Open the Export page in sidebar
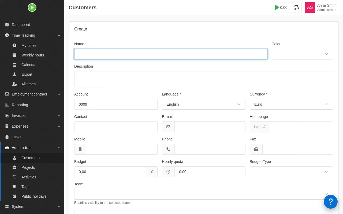Image resolution: width=343 pixels, height=214 pixels. pos(32,74)
